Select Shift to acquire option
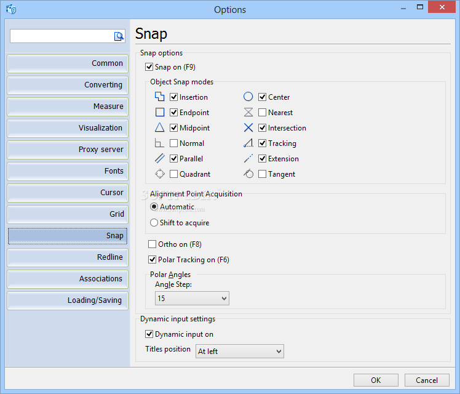The width and height of the screenshot is (460, 394). point(154,222)
